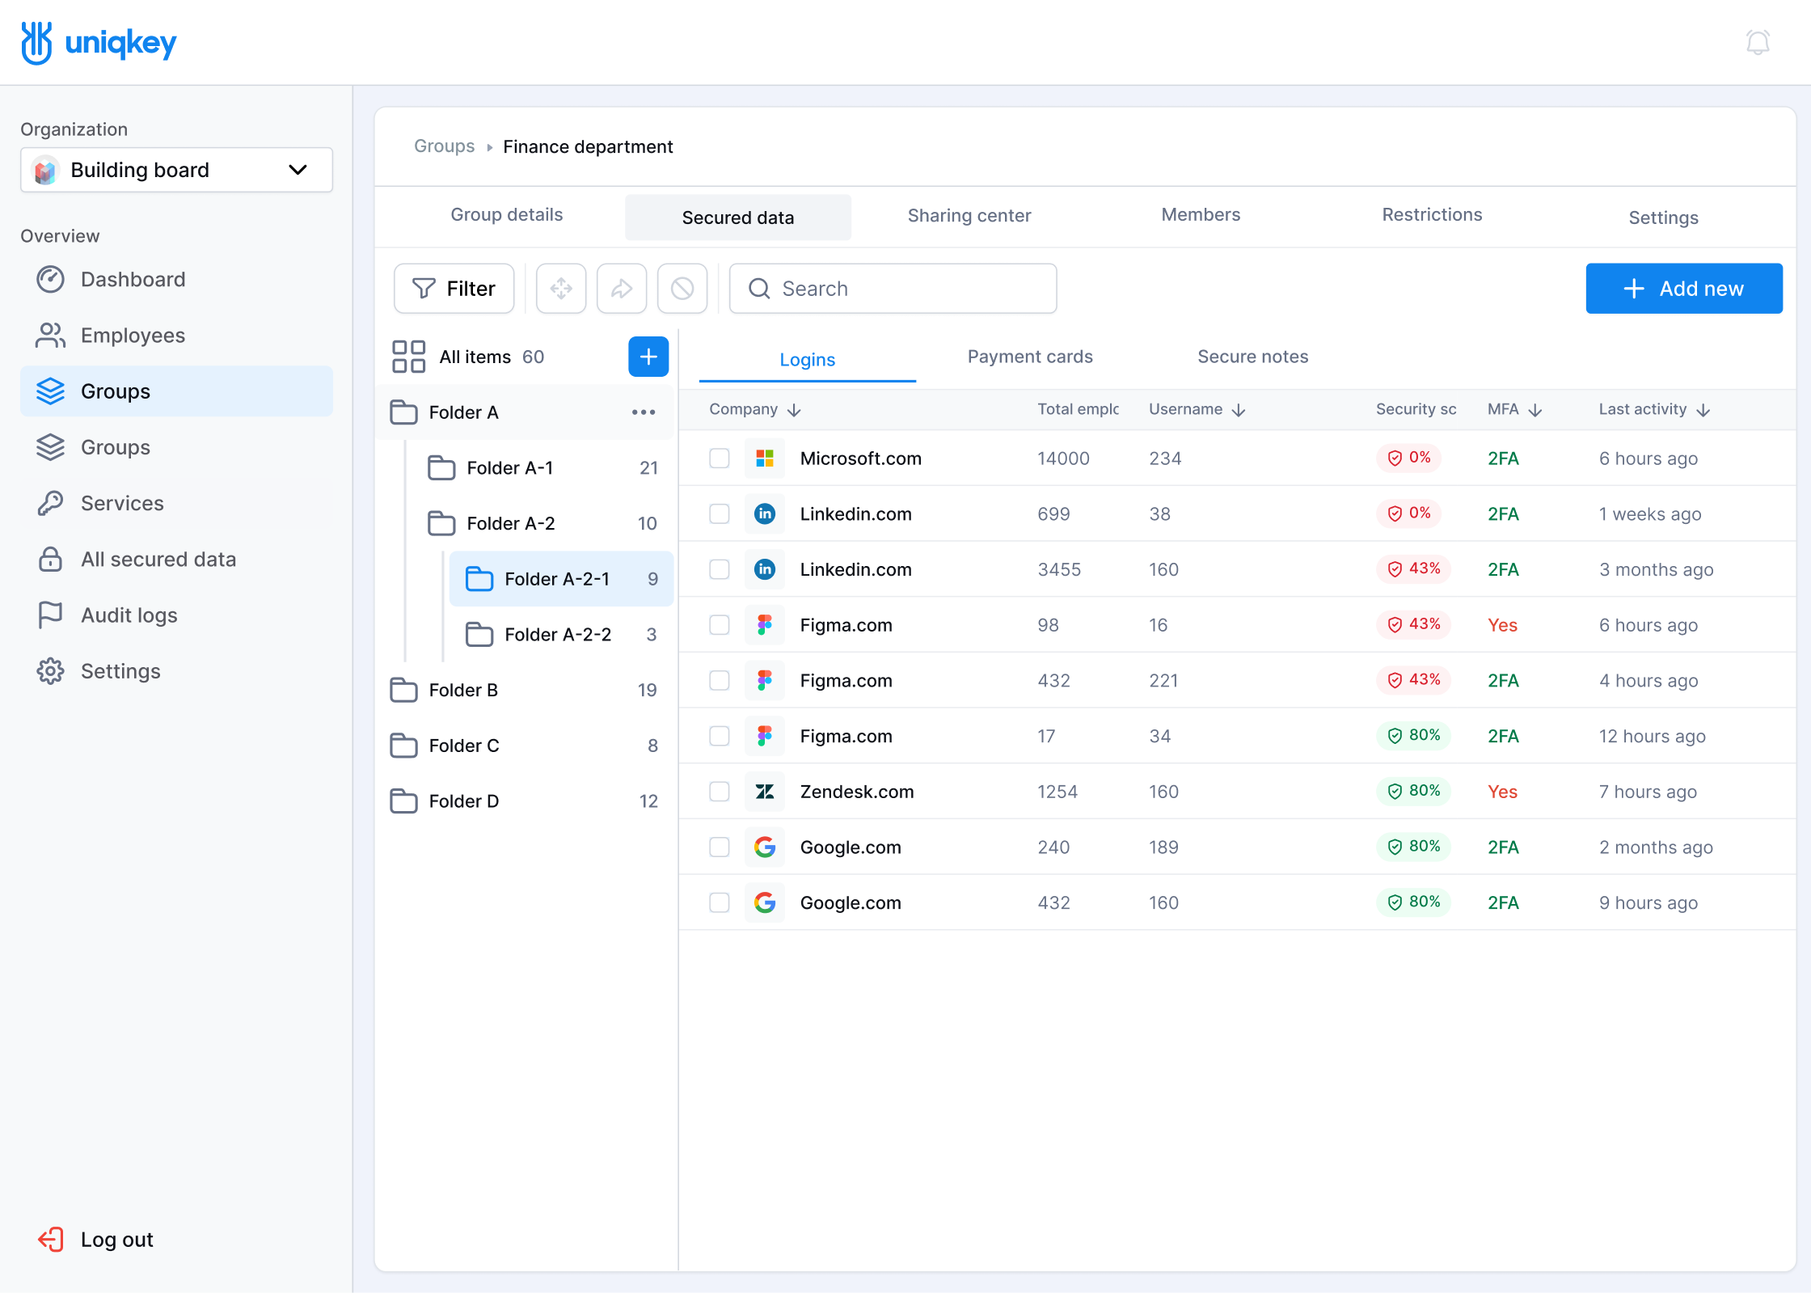Select the Zendesk.com row checkbox

[719, 792]
